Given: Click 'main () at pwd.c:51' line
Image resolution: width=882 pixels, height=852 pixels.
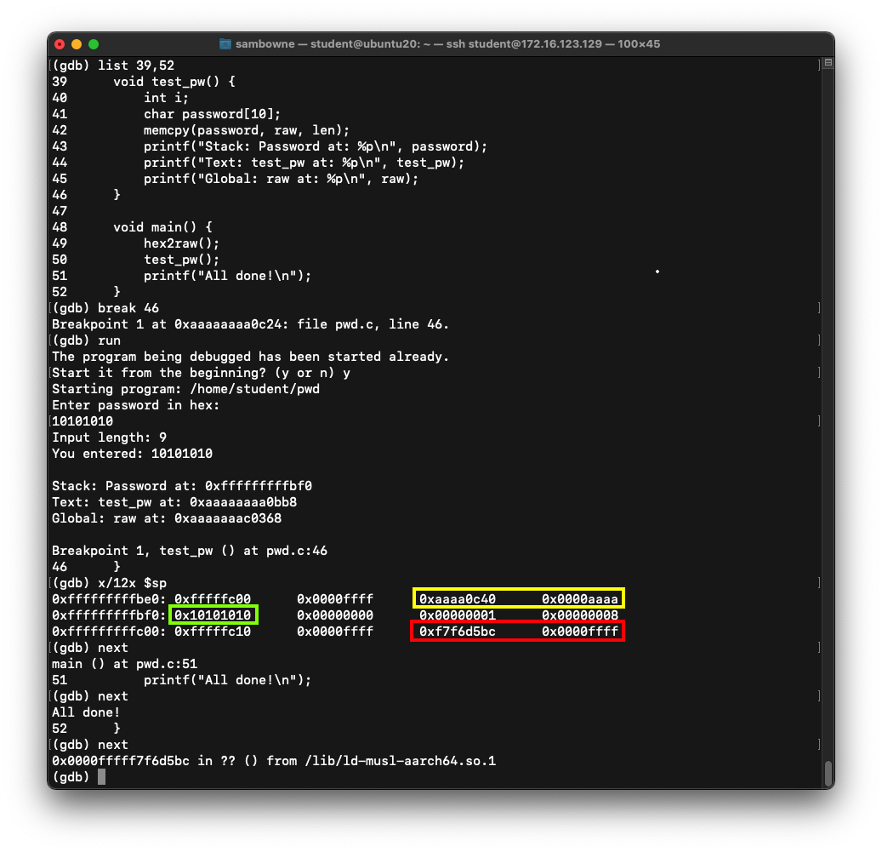Looking at the screenshot, I should click(x=124, y=664).
